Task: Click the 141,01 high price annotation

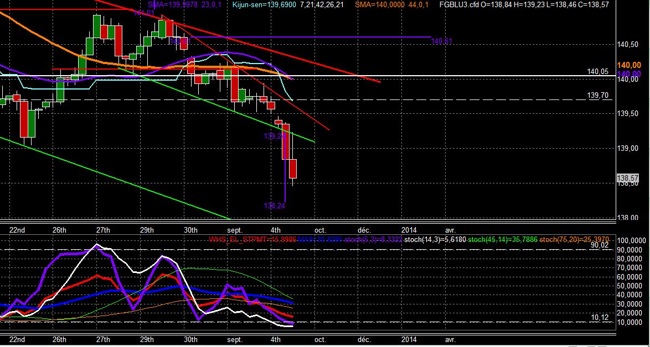Action: tap(144, 13)
